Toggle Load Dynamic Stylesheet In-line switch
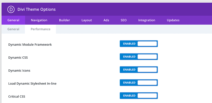The height and width of the screenshot is (103, 212). pos(139,83)
